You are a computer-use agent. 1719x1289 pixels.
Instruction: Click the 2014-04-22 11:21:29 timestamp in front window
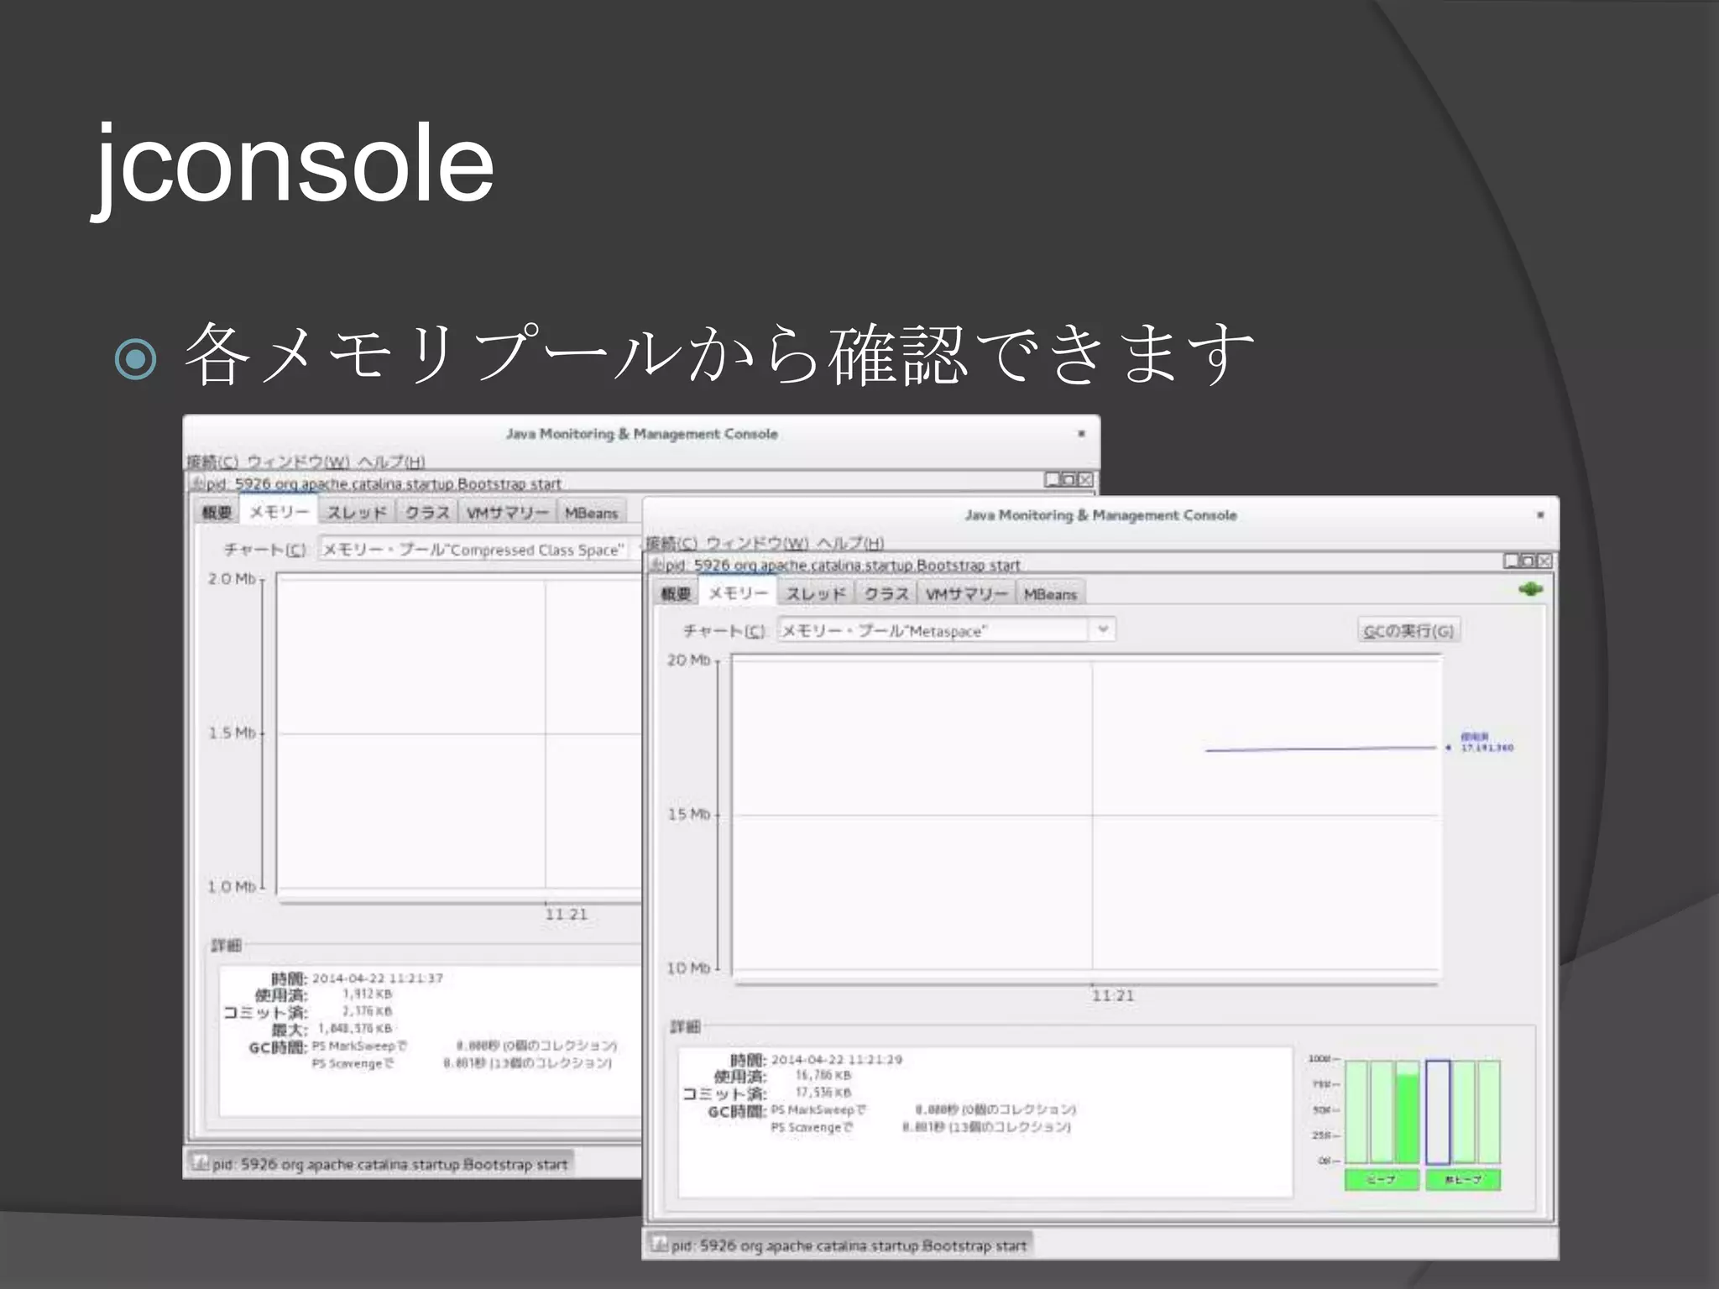[x=836, y=1059]
